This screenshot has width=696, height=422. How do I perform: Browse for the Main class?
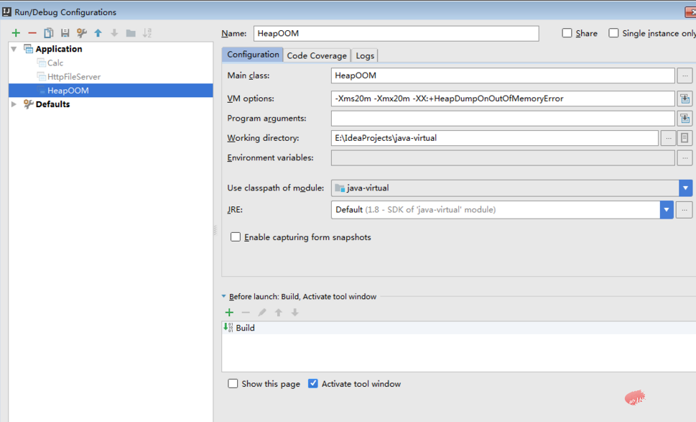[x=685, y=75]
